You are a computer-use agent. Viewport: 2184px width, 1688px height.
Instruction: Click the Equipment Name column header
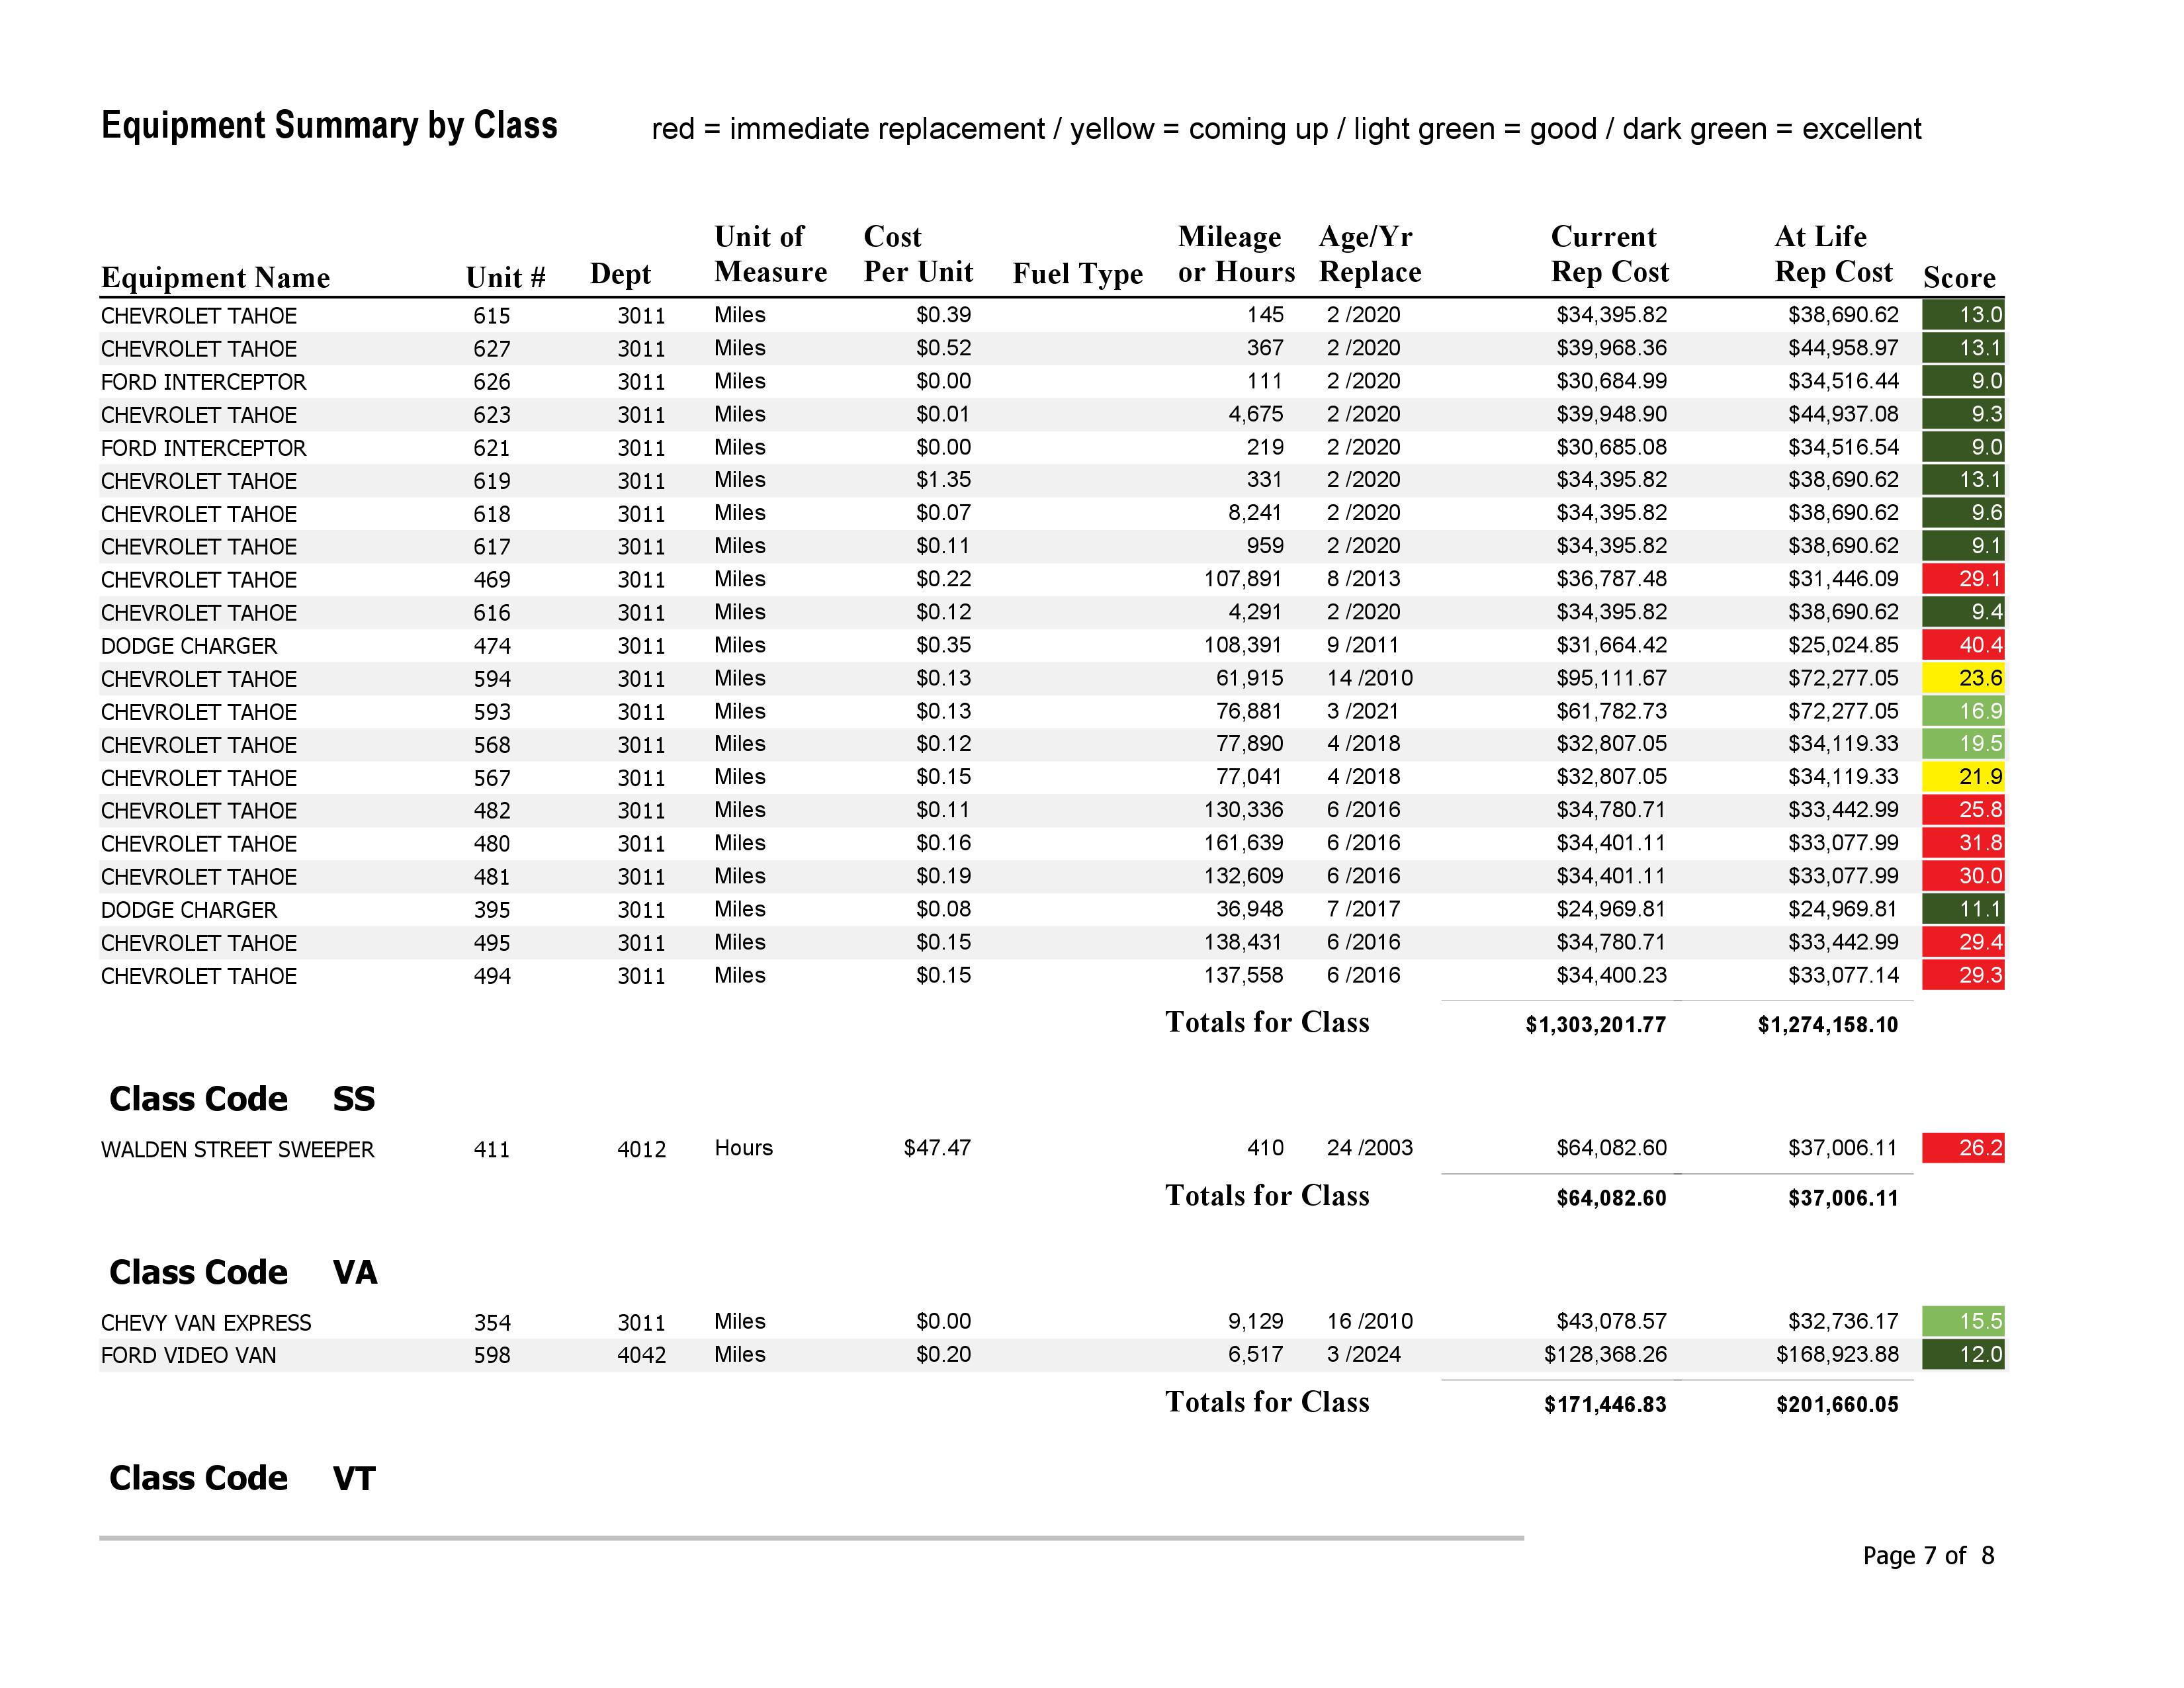(x=215, y=277)
